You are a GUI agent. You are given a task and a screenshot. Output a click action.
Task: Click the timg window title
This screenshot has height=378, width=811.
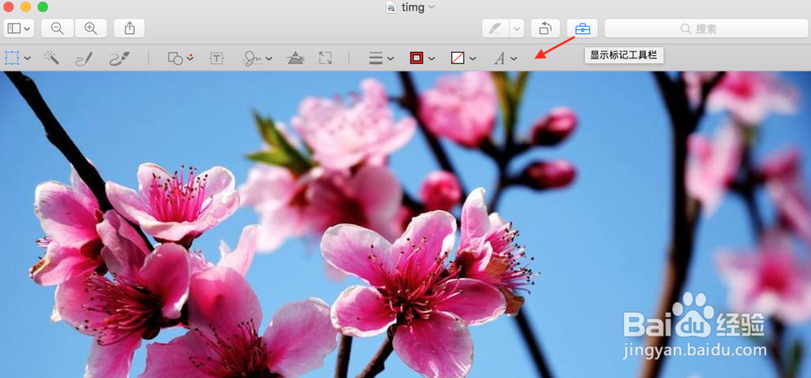(x=414, y=7)
